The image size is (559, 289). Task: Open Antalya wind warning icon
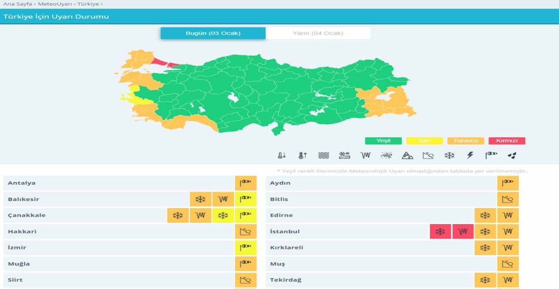coord(245,183)
